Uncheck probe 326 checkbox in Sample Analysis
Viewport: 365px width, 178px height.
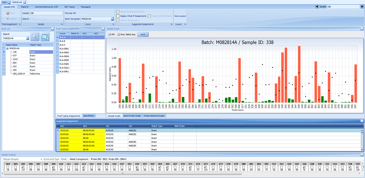(304, 167)
